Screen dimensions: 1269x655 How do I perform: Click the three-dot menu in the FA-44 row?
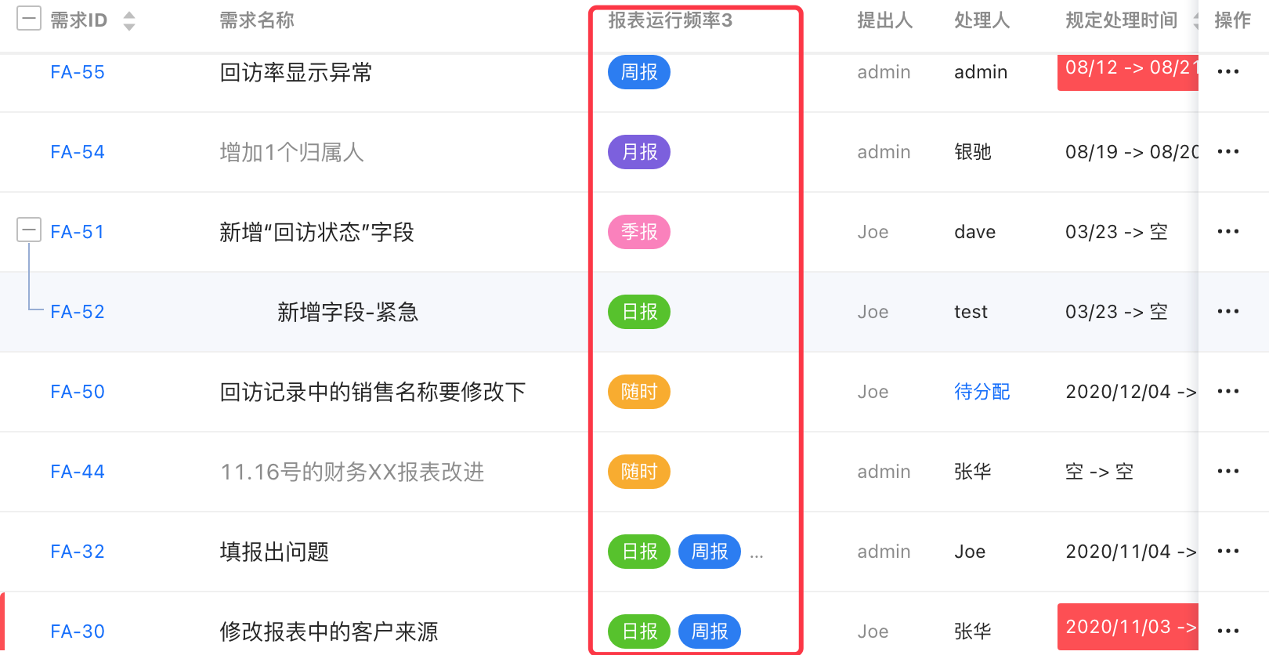click(1227, 472)
